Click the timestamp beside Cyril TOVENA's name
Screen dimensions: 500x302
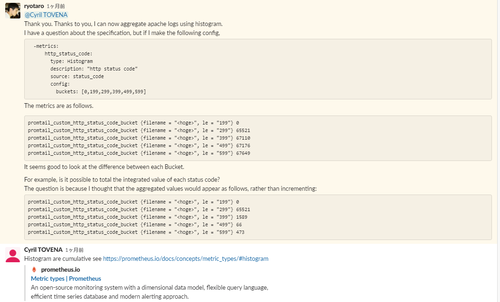click(x=74, y=250)
